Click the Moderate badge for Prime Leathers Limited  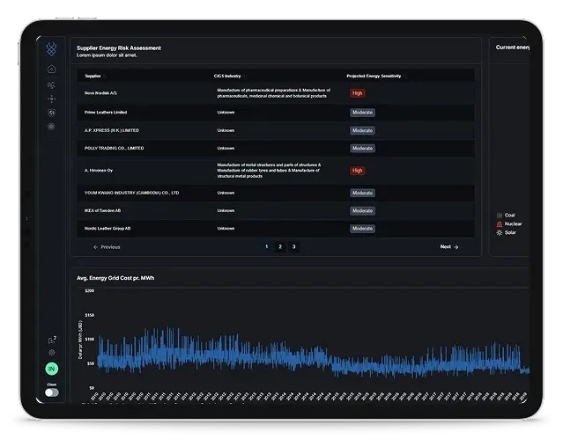363,113
